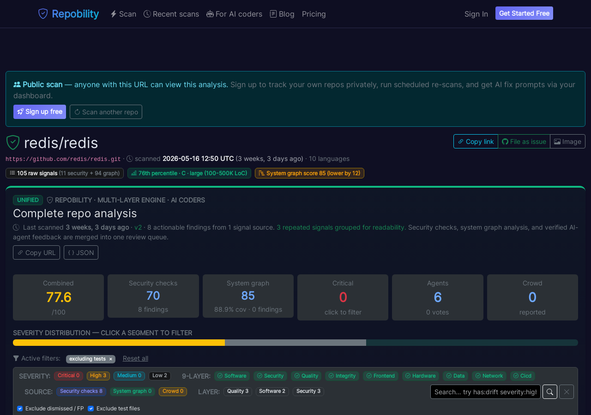Copy the scan link with Copy link
Screen dimensions: 591x415
[x=476, y=142]
